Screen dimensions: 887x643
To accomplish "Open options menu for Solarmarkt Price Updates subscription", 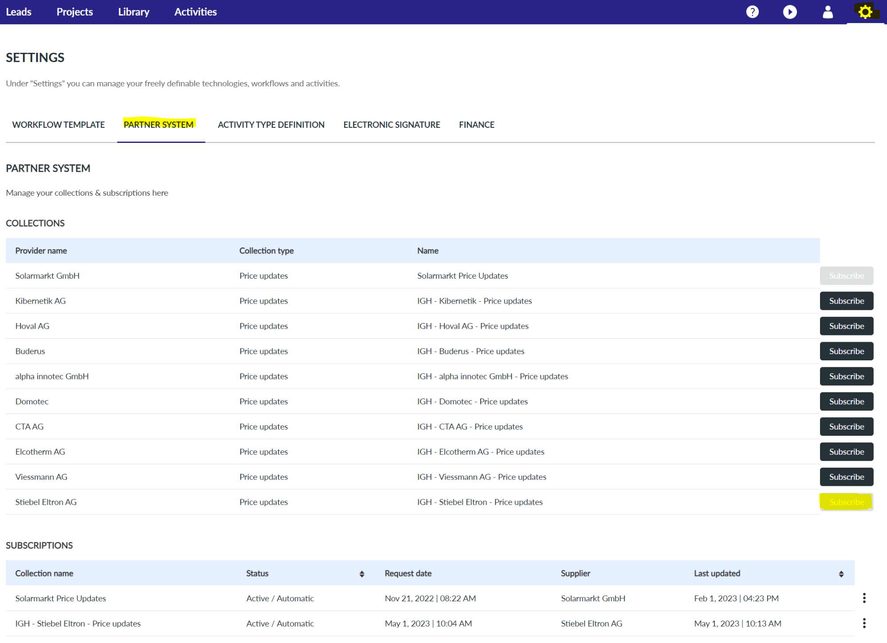I will pyautogui.click(x=864, y=598).
